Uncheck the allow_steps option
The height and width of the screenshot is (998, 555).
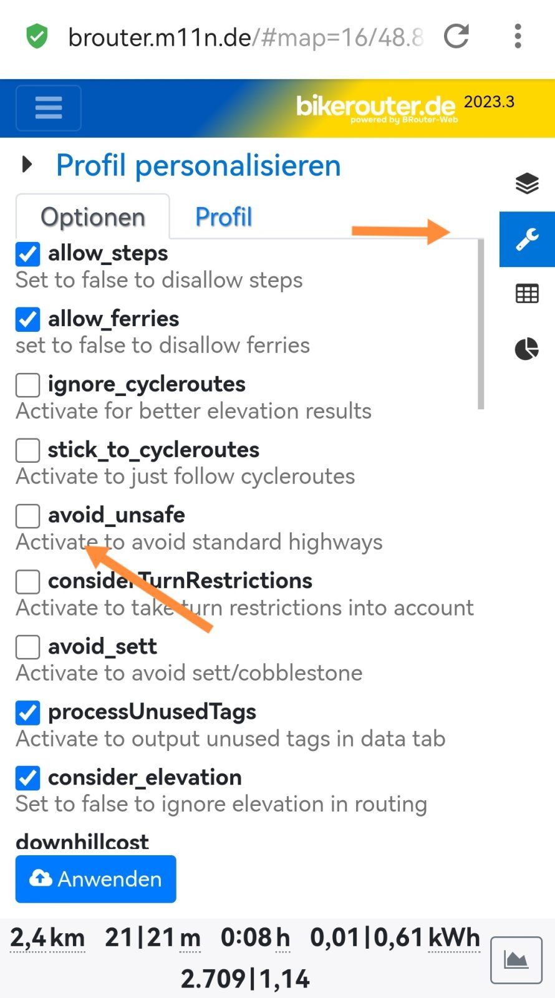pyautogui.click(x=28, y=254)
